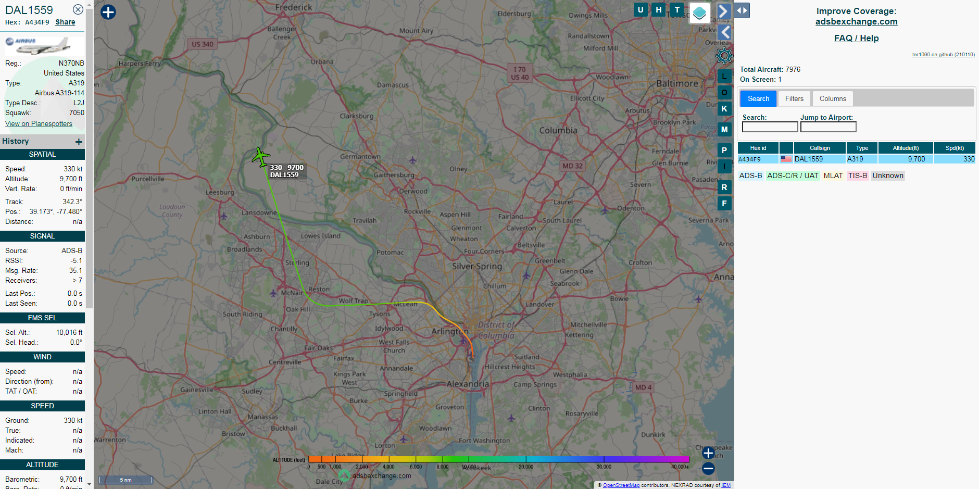Image resolution: width=979 pixels, height=489 pixels.
Task: Open the settings gear icon
Action: pyautogui.click(x=724, y=55)
